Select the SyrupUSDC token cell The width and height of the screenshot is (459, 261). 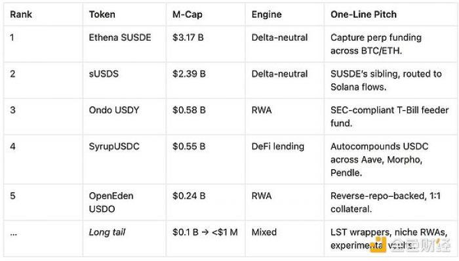(x=114, y=146)
